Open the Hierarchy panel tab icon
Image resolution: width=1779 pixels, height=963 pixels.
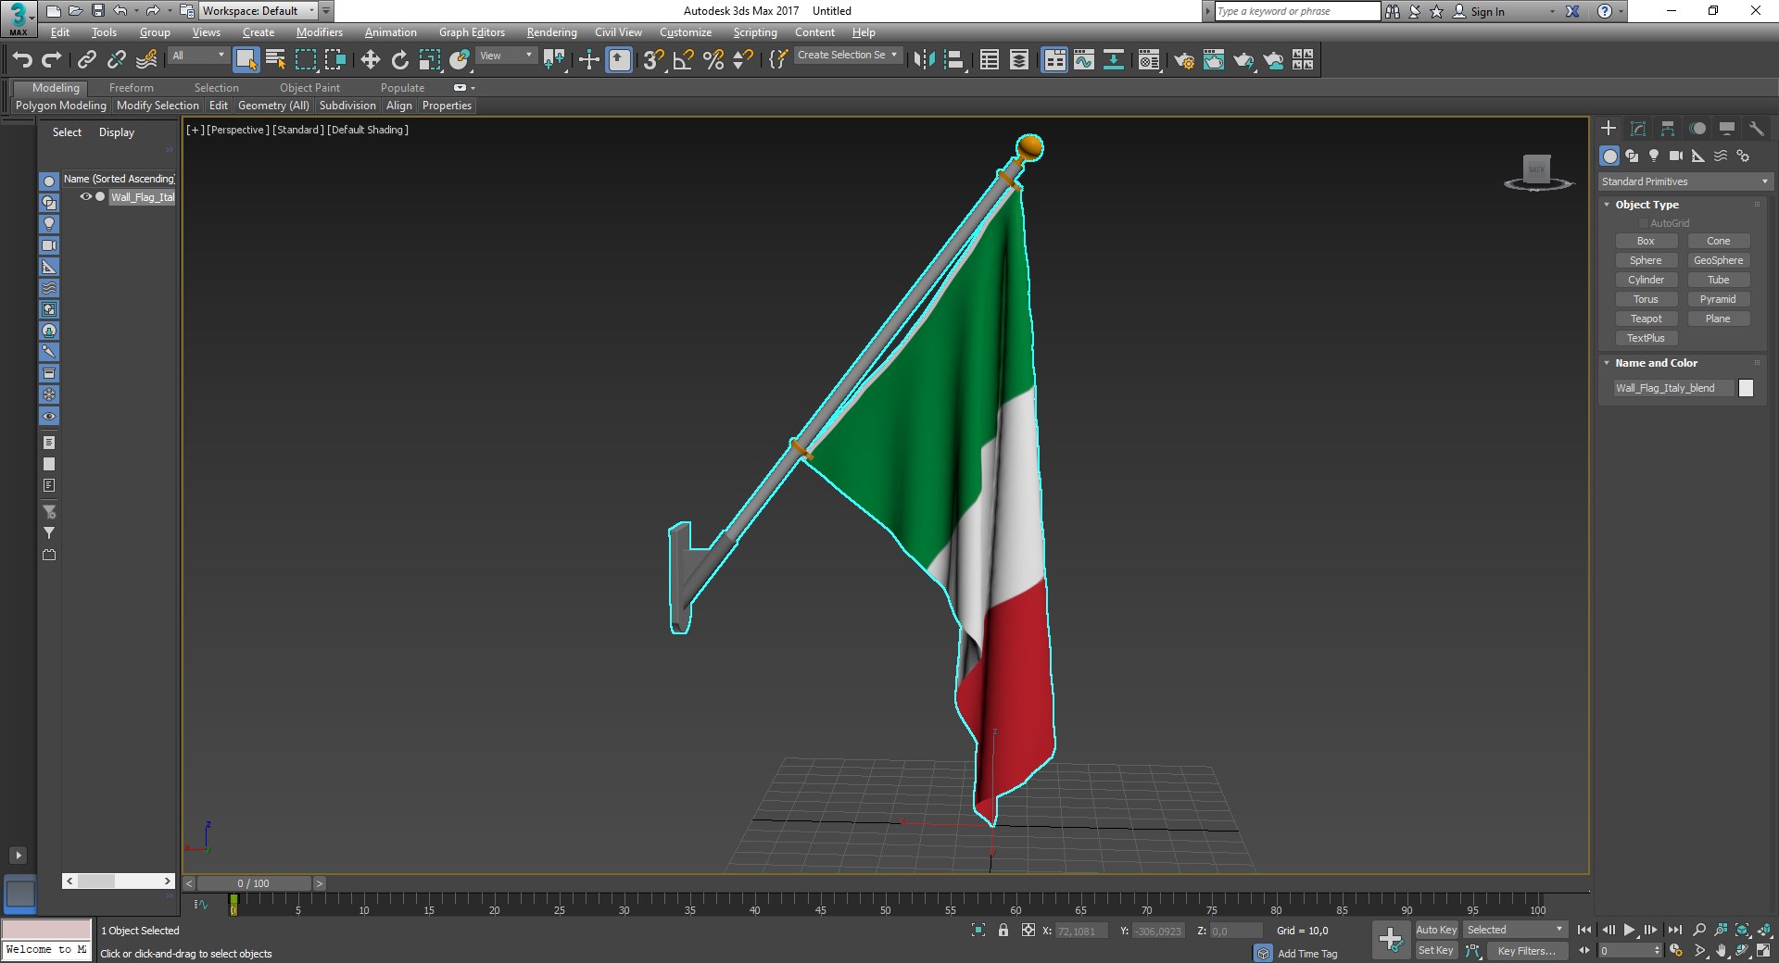(x=1668, y=129)
